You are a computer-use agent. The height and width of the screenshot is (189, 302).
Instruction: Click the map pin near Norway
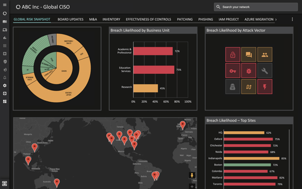pyautogui.click(x=182, y=125)
